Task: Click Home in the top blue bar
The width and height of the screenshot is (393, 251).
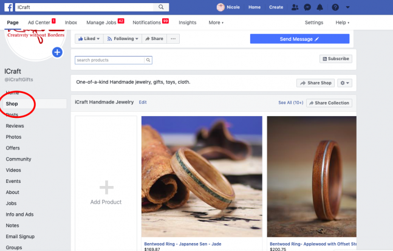Action: click(x=255, y=7)
